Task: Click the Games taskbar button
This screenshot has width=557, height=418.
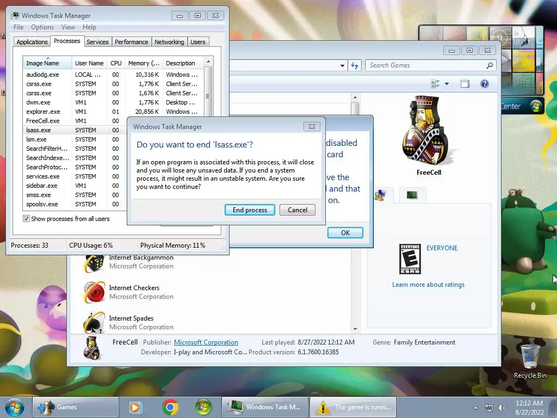Action: pos(76,407)
